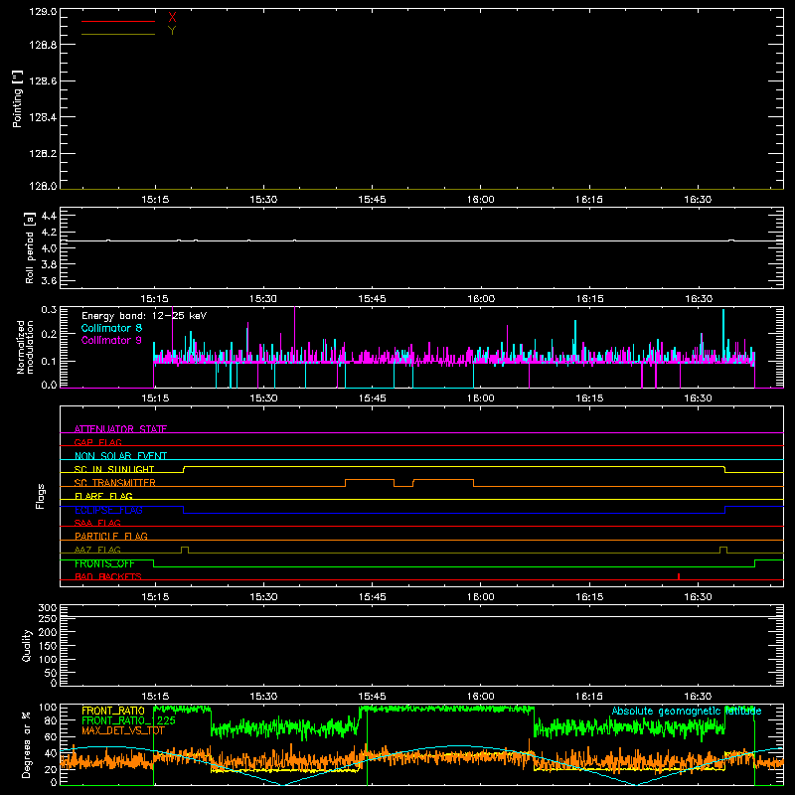
Task: Click the 0.3 tick on modulation axis
Action: [x=49, y=310]
